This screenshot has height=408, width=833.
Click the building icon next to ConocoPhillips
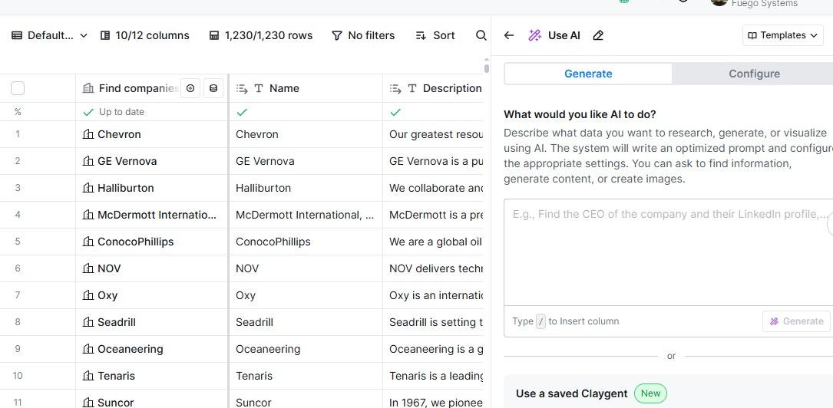point(88,242)
